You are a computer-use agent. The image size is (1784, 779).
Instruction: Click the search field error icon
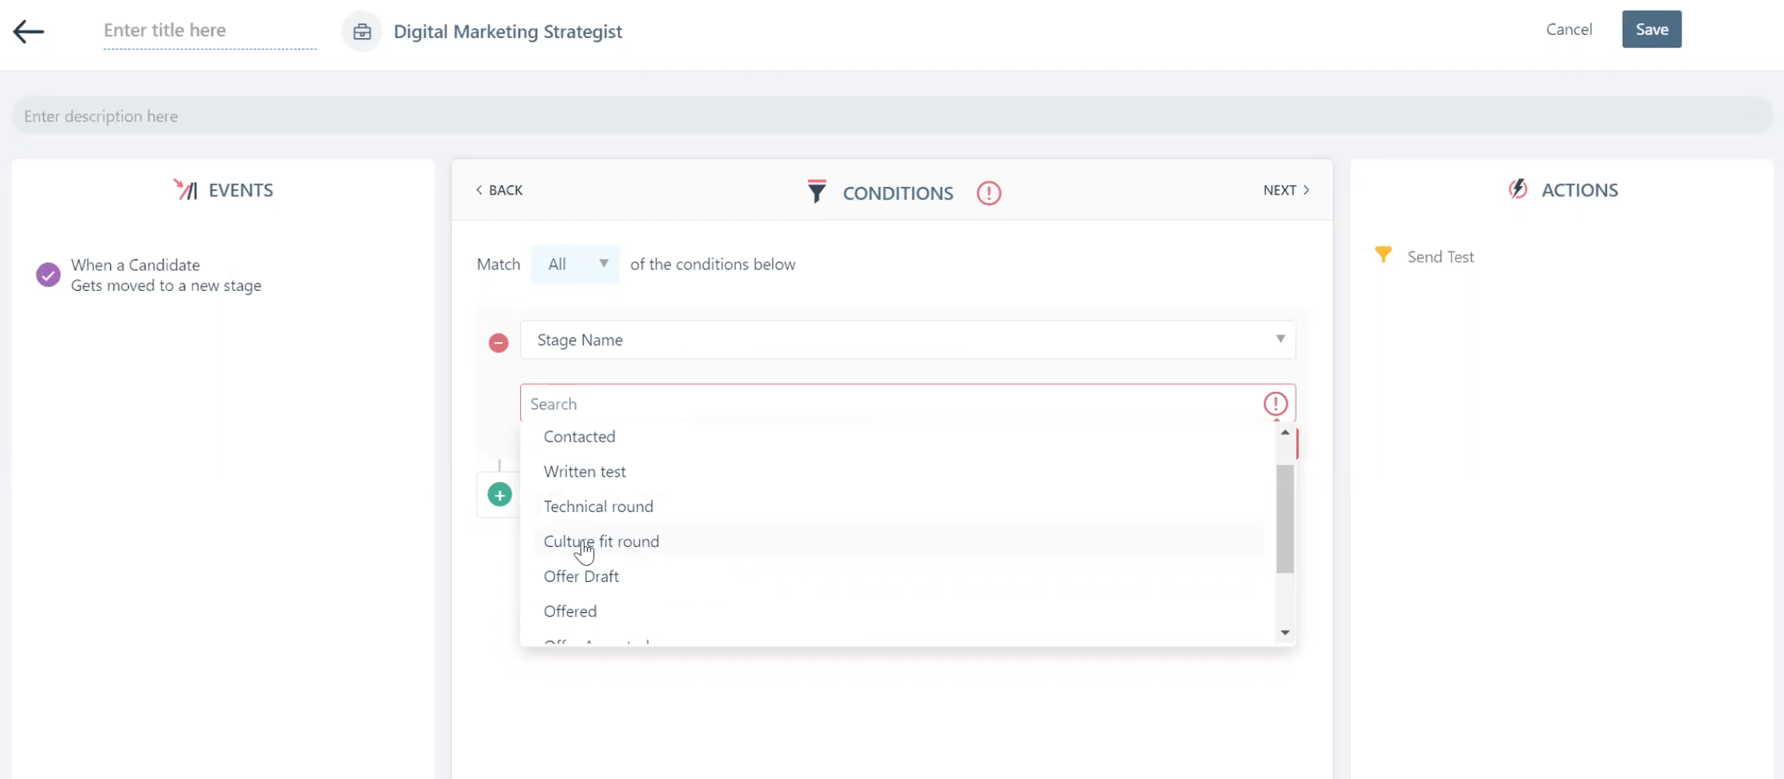click(1275, 403)
